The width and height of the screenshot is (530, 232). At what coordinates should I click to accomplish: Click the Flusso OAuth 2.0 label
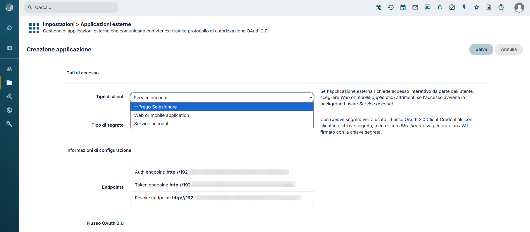coord(105,223)
